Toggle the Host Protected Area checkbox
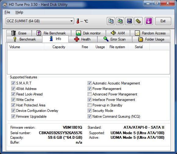The height and width of the screenshot is (154, 177). click(13, 105)
